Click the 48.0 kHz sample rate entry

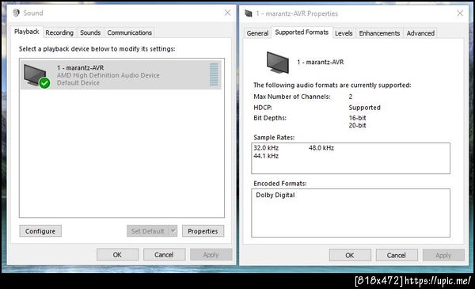pyautogui.click(x=321, y=148)
